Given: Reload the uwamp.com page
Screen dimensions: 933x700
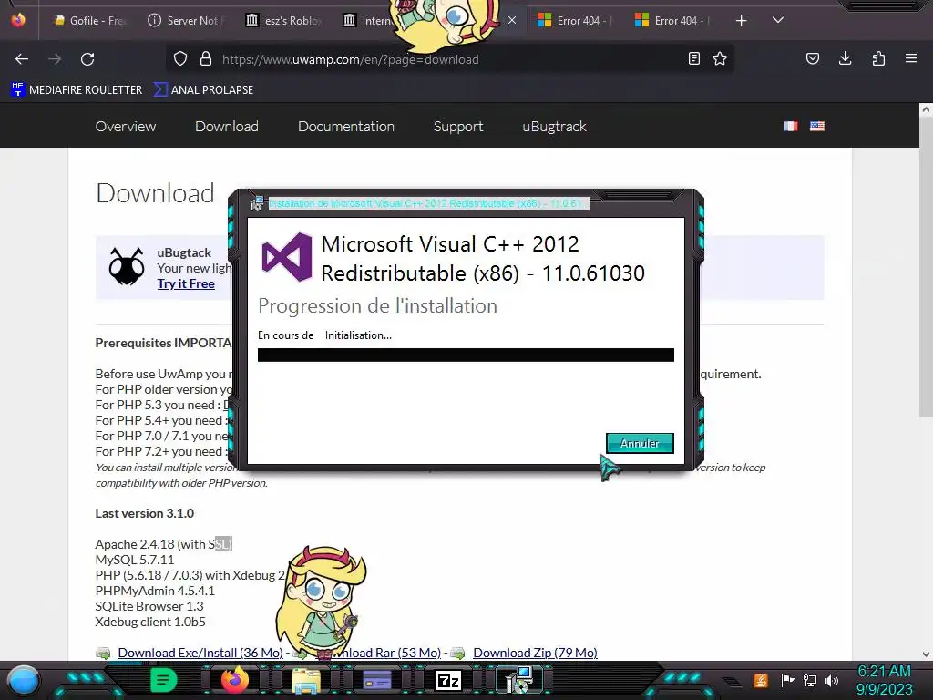Looking at the screenshot, I should point(87,59).
